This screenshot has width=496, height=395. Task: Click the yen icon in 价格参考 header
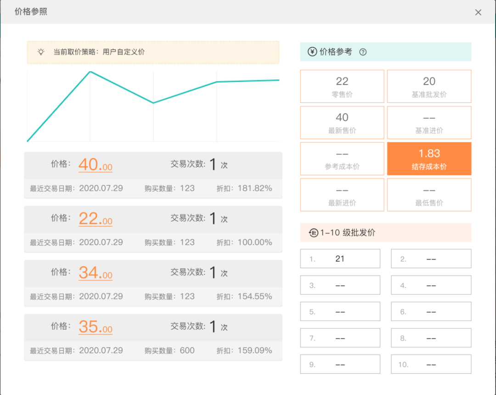(312, 52)
